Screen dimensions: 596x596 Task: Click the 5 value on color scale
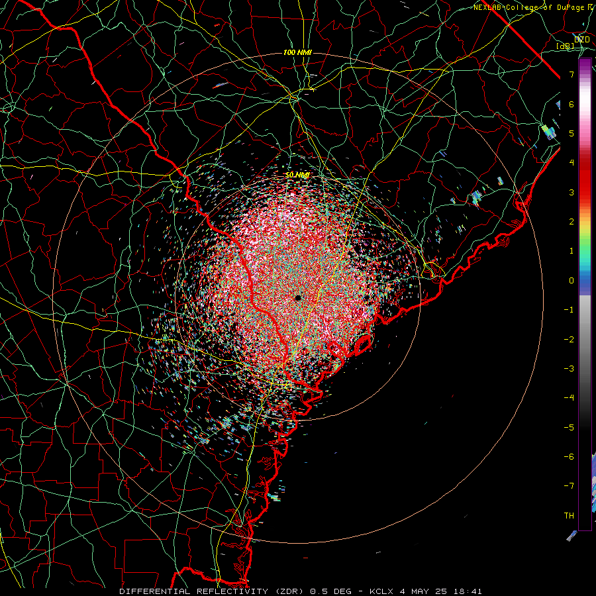571,133
